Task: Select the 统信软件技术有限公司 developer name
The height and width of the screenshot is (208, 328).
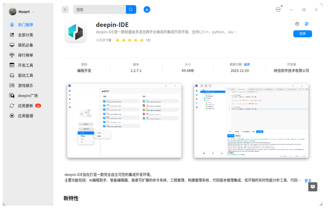Action: click(291, 71)
